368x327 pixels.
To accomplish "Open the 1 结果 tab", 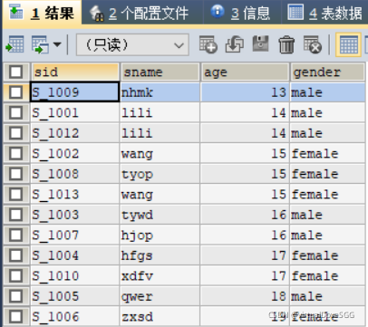I will tap(42, 13).
